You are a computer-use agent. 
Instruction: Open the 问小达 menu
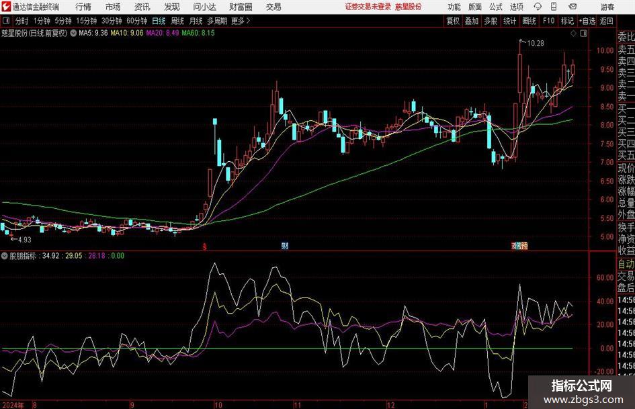[204, 7]
